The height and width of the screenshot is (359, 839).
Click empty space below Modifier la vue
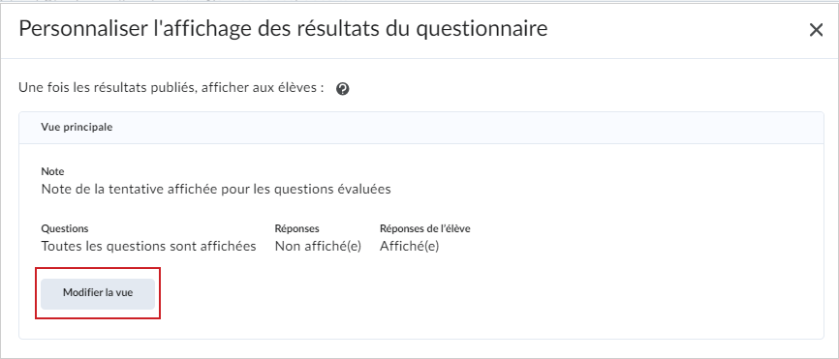click(98, 326)
